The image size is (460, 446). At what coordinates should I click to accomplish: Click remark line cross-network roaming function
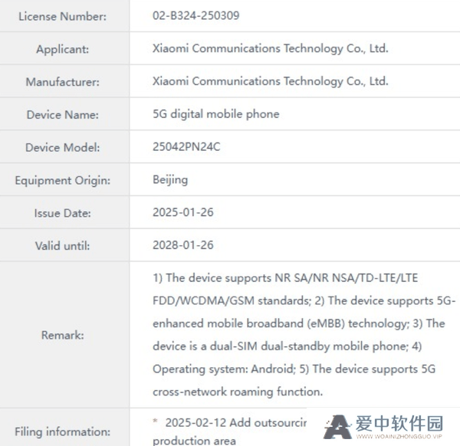click(238, 392)
